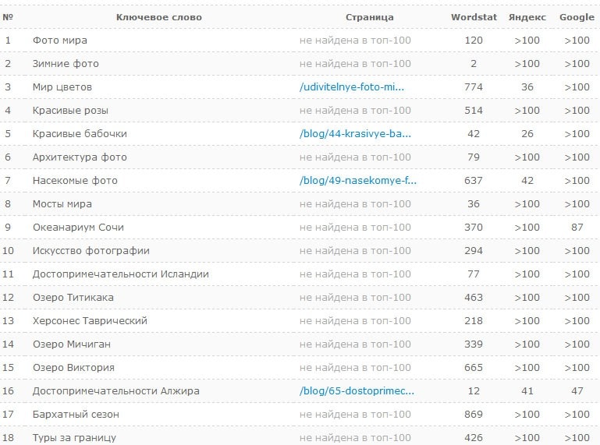Viewport: 600px width, 445px height.
Task: Open the /blog/49-nasekomye-f... page link
Action: [x=358, y=181]
